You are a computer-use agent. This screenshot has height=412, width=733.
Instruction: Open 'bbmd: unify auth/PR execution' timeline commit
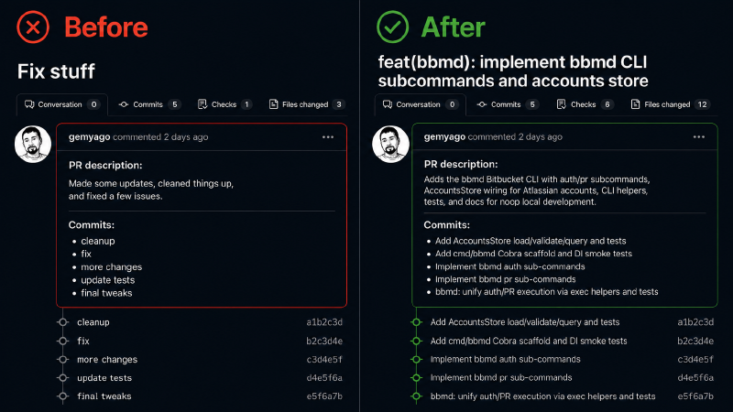click(x=542, y=396)
